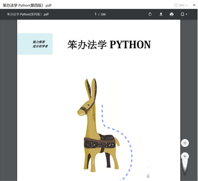
Task: Click the PDF file name in viewer toolbar
Action: click(28, 14)
